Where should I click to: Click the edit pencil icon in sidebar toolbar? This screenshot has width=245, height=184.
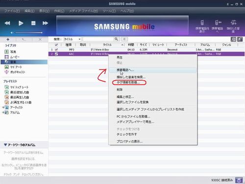24,39
